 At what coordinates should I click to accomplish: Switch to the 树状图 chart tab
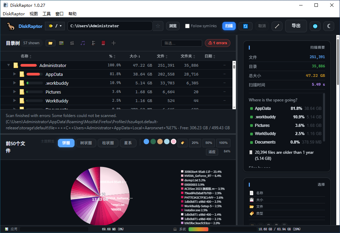coord(86,143)
